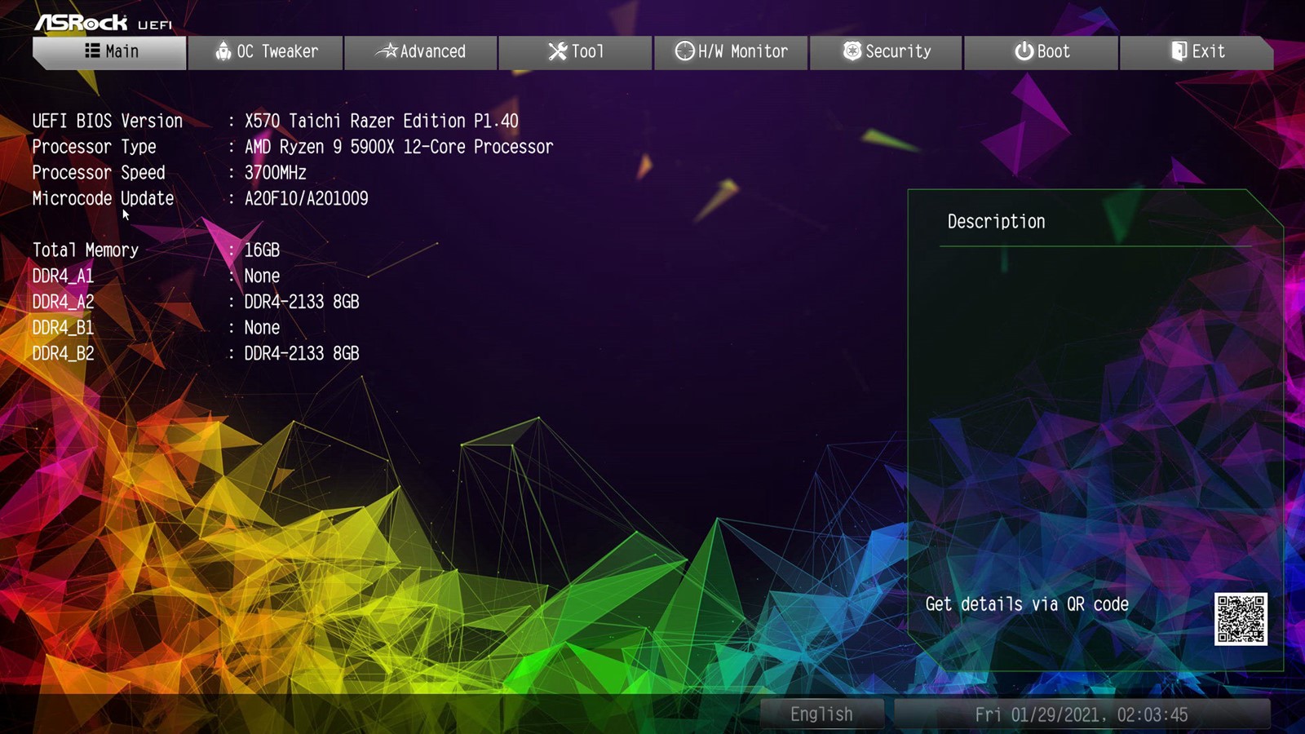Click the Security shield icon

click(x=852, y=51)
